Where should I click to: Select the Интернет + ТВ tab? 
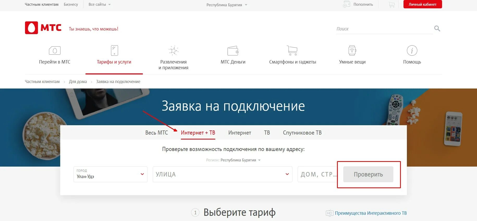point(198,133)
